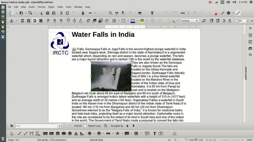Click the Print icon
254x142 pixels.
pyautogui.click(x=48, y=13)
